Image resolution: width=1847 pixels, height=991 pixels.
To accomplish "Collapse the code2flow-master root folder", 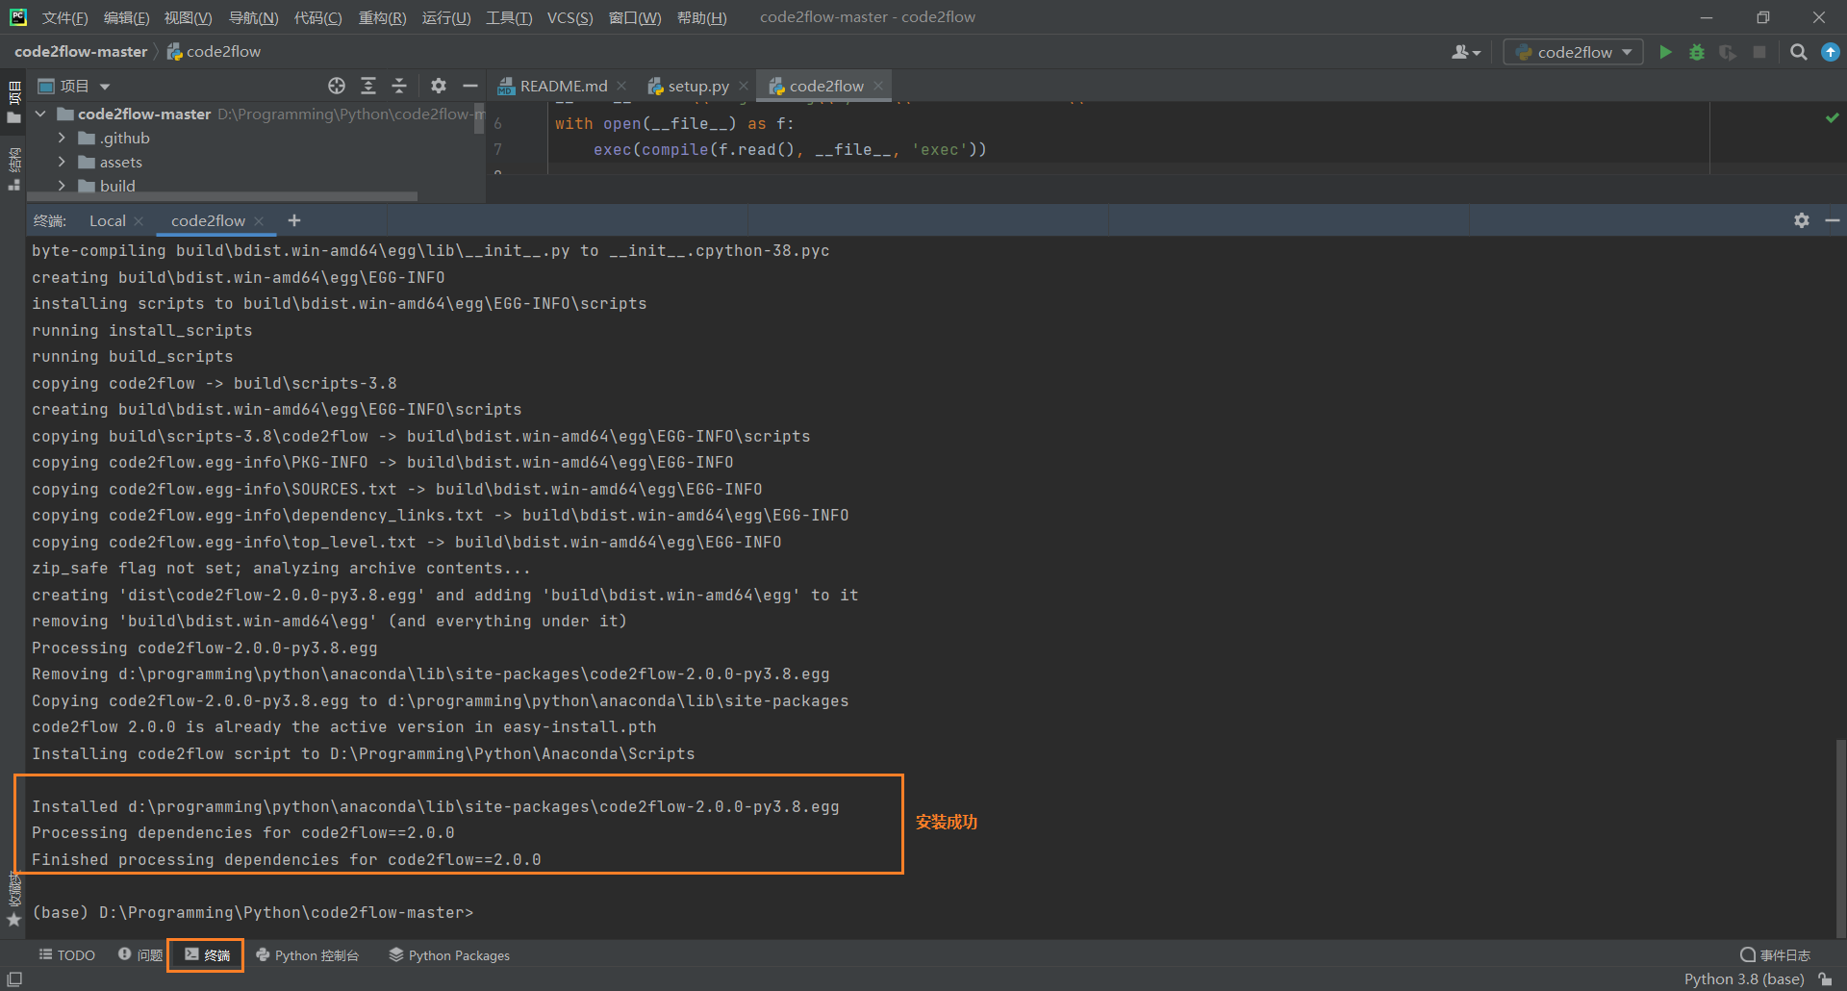I will (x=40, y=114).
